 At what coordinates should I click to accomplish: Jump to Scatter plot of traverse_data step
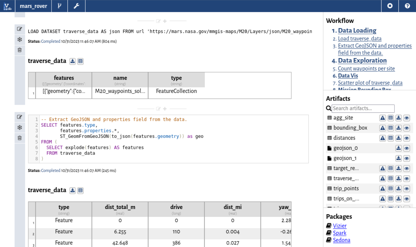tap(370, 83)
